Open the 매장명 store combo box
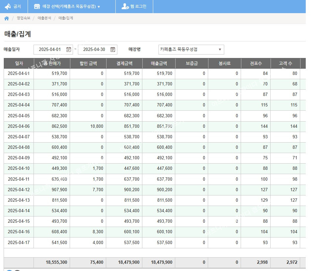Image resolution: width=312 pixels, height=271 pixels. click(191, 50)
